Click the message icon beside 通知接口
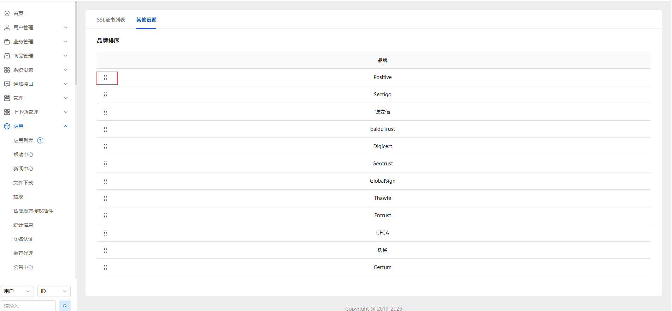Screen dimensions: 672x311 pyautogui.click(x=7, y=84)
